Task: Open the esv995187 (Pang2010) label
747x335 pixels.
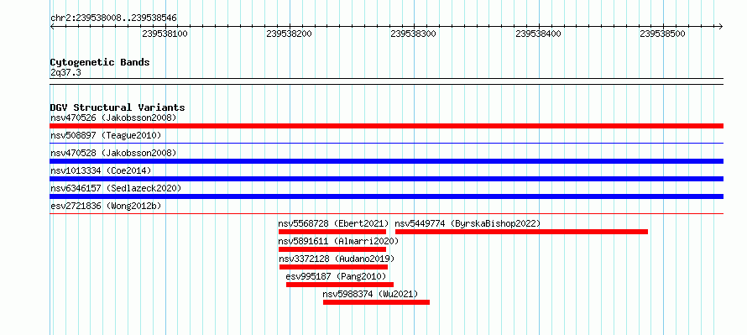Action: click(x=336, y=277)
